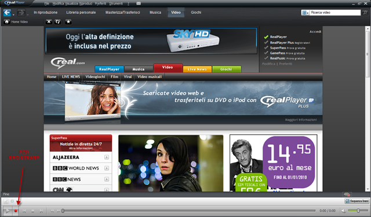Viewport: 371px width, 217px height.
Task: Play the ALJAZEERA channel arrow
Action: click(107, 157)
